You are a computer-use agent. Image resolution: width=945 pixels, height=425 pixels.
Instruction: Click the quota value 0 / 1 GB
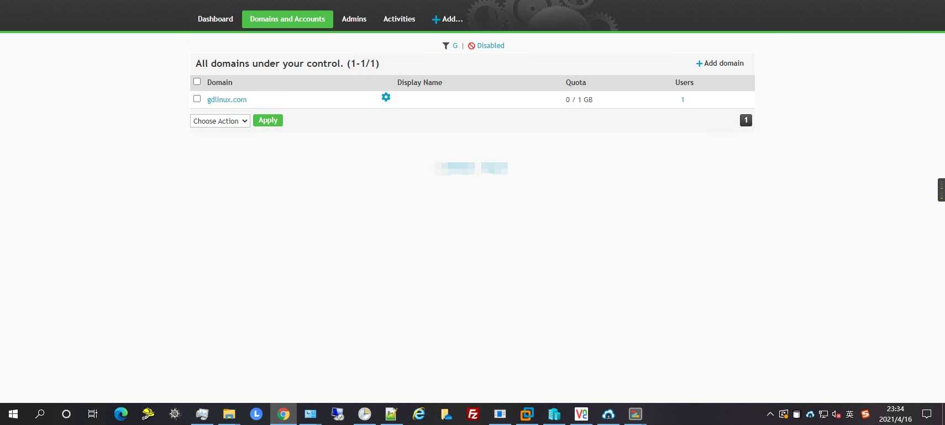[579, 100]
